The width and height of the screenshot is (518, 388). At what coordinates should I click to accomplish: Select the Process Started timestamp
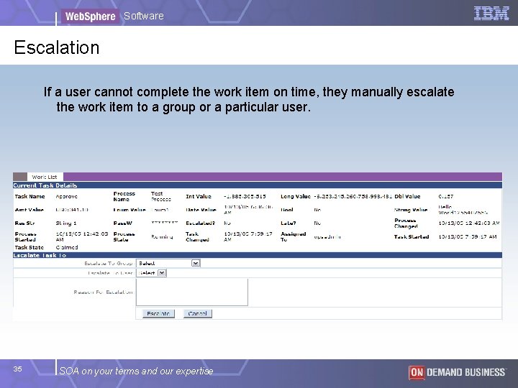point(81,236)
